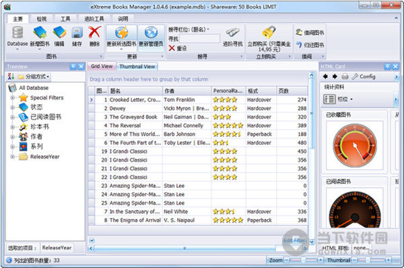This screenshot has height=268, width=404.
Task: Click the floppy disk save icon
Action: 77,33
